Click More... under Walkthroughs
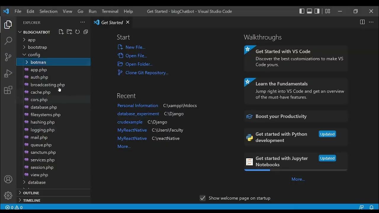Viewport: 379px width, 213px height. 298,179
